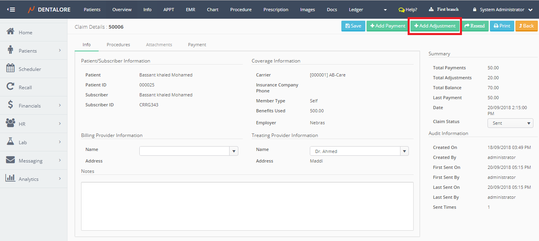Click the Home house icon in sidebar
539x241 pixels.
tap(11, 32)
